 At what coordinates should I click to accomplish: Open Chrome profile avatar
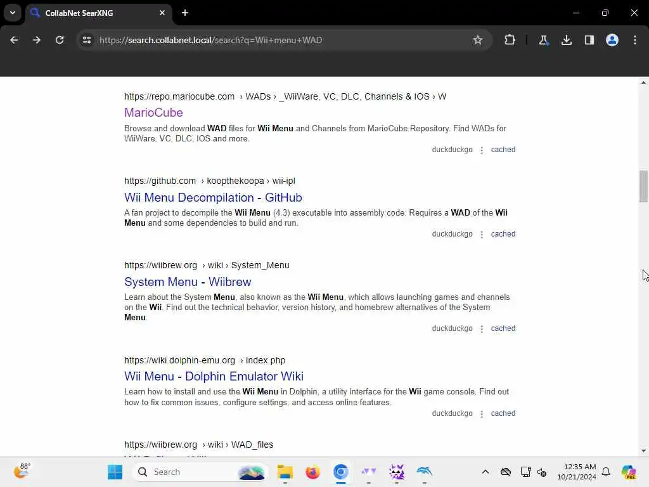[x=612, y=40]
